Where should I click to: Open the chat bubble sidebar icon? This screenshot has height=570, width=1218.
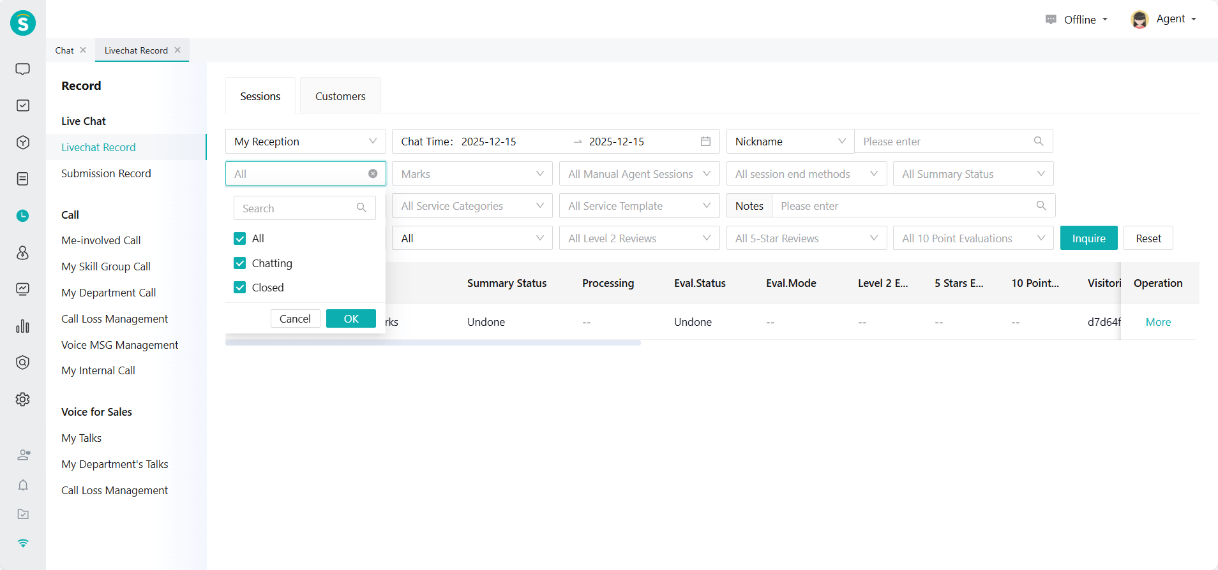point(22,69)
